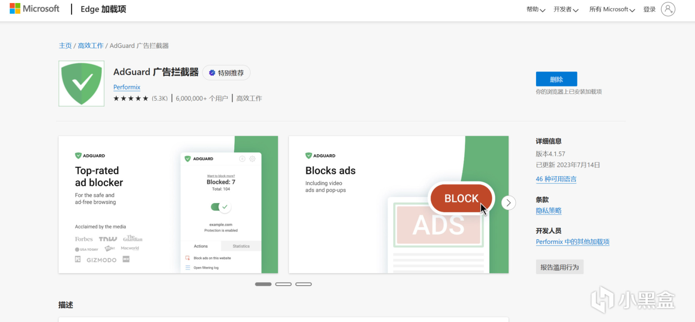
Task: Navigate to 主页 in the breadcrumb
Action: [65, 46]
